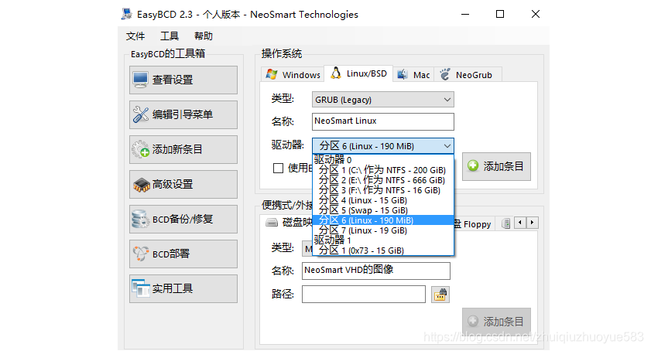Switch to the NeoGrub tab
The image size is (651, 351).
[x=467, y=75]
